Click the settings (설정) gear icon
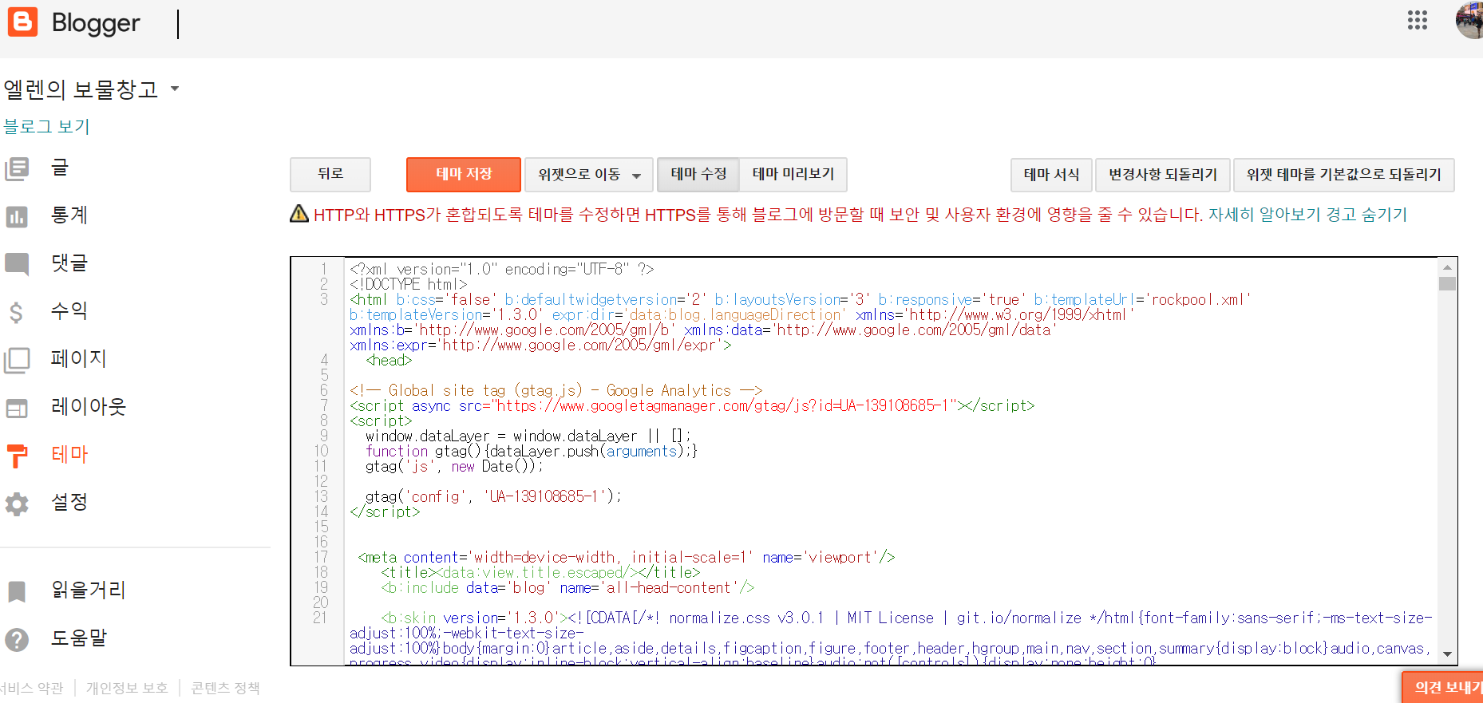 tap(17, 504)
